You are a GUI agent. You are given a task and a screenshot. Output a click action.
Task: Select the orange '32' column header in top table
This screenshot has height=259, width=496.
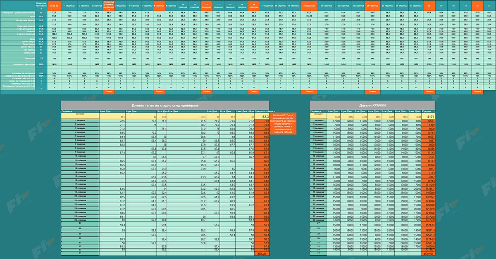tap(478, 7)
